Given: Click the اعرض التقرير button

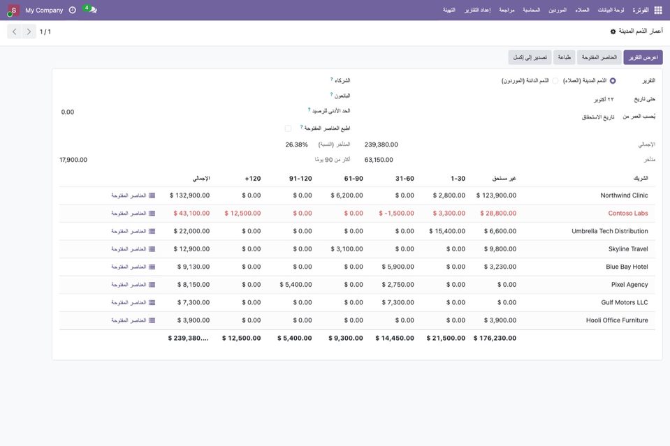Looking at the screenshot, I should click(x=643, y=57).
